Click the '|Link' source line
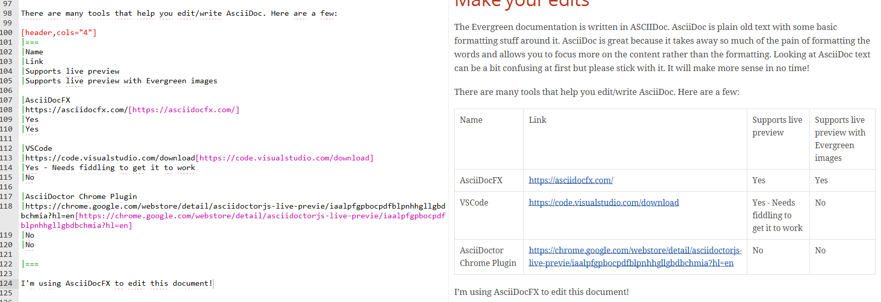This screenshot has height=302, width=881. click(x=33, y=61)
